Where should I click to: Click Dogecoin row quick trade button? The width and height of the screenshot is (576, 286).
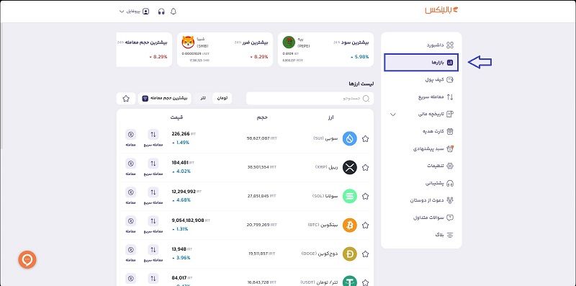pyautogui.click(x=153, y=254)
